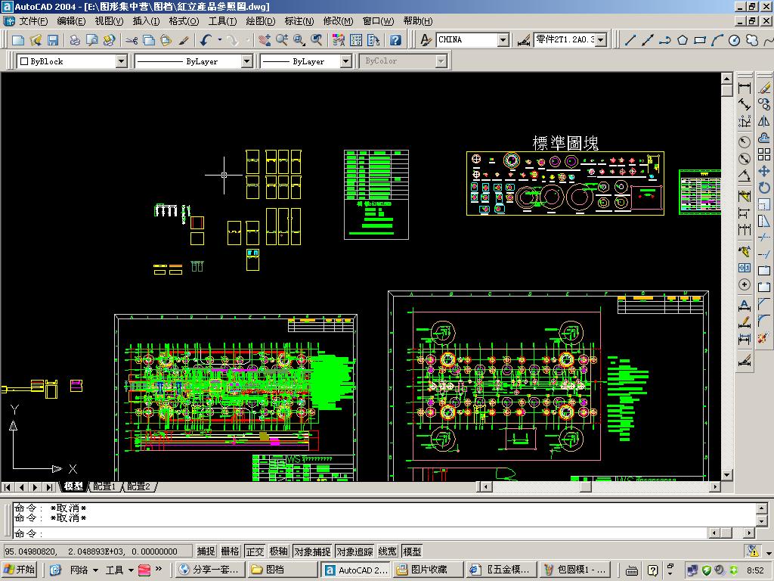This screenshot has height=581, width=774.
Task: Toggle the 正交 ortho mode button
Action: (255, 551)
